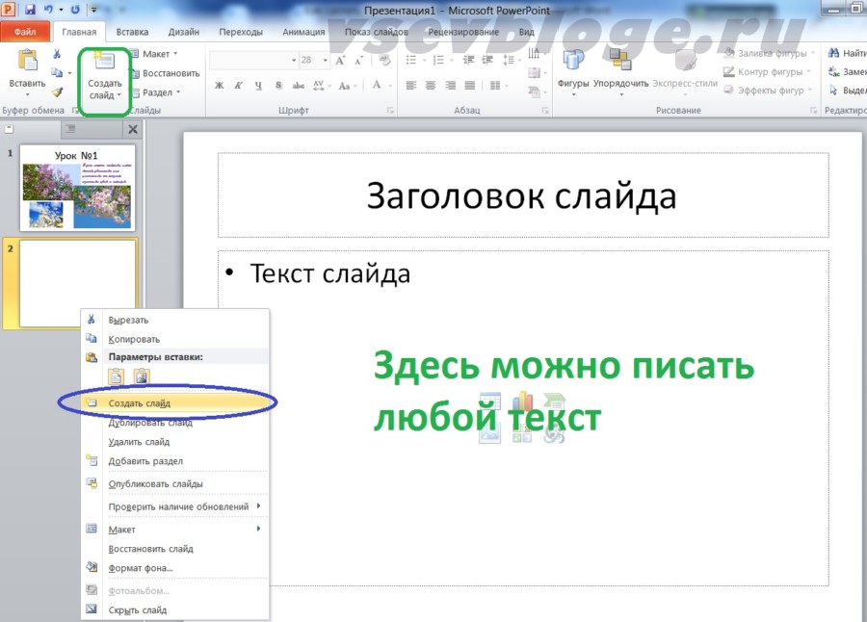
Task: Switch to the Вставка tab
Action: click(x=132, y=32)
